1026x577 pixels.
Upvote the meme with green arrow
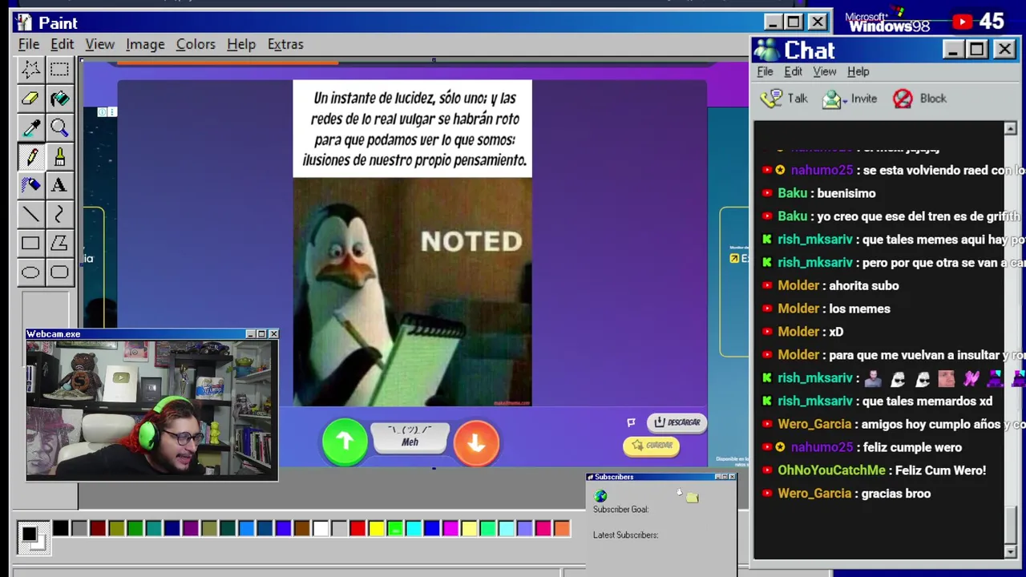pyautogui.click(x=345, y=442)
